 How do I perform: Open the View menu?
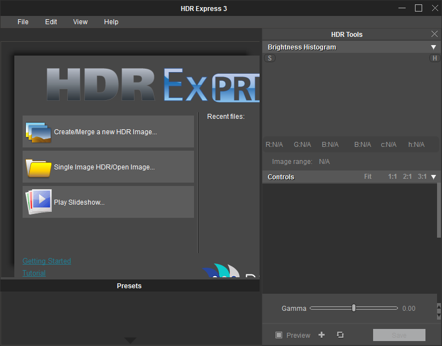(80, 22)
